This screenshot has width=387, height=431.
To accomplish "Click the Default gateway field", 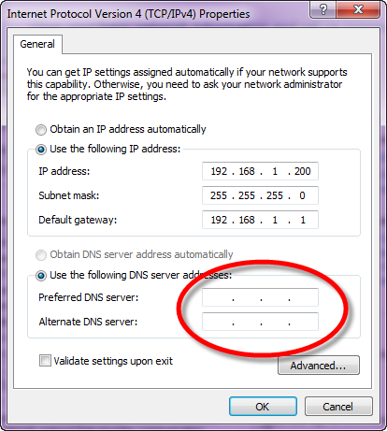I will 260,220.
